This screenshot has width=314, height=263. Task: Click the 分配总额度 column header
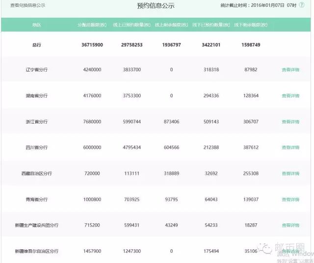92,25
